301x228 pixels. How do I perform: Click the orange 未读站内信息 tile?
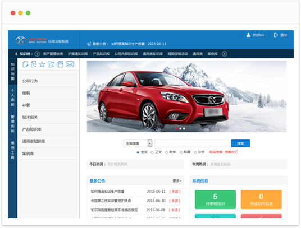coord(261,199)
